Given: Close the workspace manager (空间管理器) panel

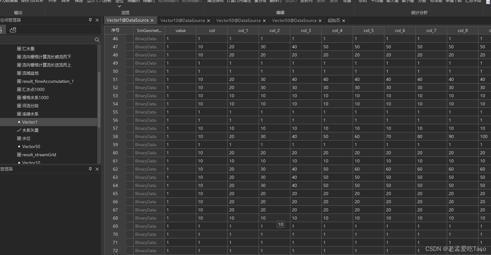Looking at the screenshot, I should coord(97,20).
